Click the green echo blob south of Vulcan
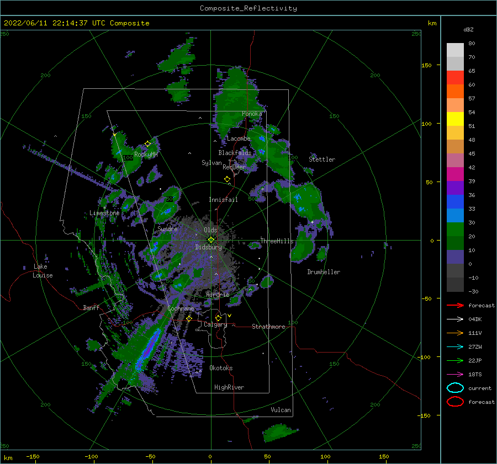This screenshot has height=464, width=497. click(279, 433)
